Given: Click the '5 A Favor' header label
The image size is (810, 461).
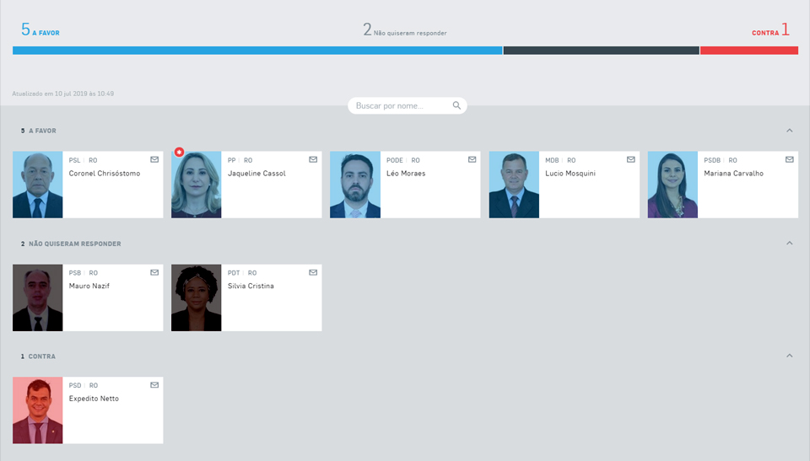Looking at the screenshot, I should [40, 30].
